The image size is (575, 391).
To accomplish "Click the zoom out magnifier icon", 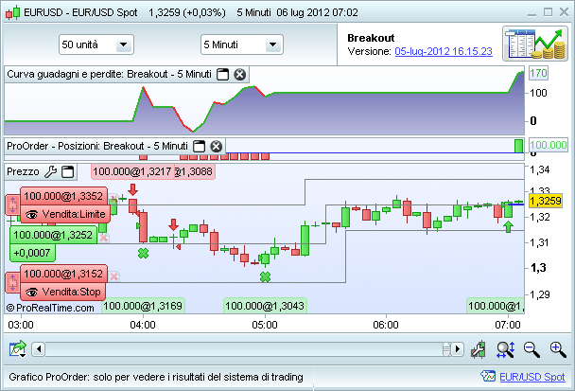I will click(x=531, y=349).
